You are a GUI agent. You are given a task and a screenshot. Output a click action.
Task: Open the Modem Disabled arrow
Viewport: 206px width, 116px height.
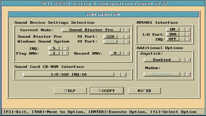tap(188, 74)
